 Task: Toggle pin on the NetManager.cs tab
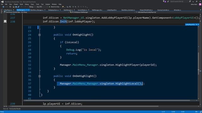(27, 10)
